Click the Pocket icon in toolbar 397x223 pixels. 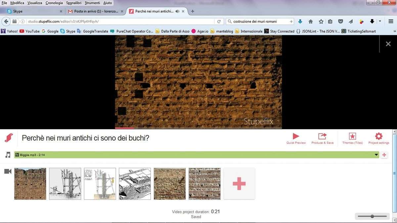[340, 22]
